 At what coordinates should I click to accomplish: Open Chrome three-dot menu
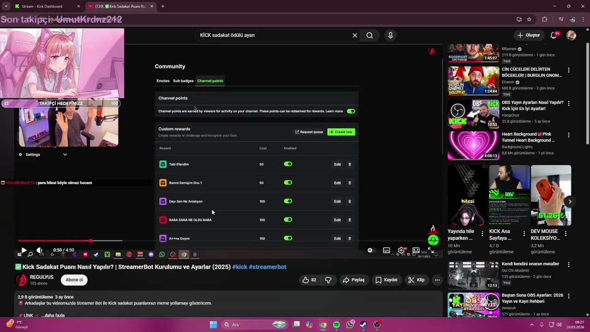pyautogui.click(x=583, y=19)
